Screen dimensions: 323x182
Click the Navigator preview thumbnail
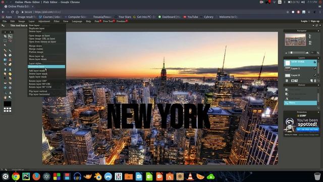click(x=295, y=39)
